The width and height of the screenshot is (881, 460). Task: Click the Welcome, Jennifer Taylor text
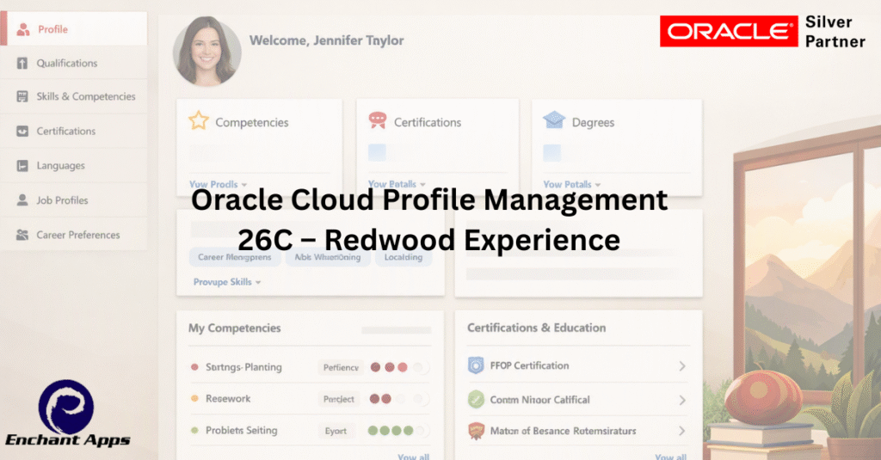(326, 40)
